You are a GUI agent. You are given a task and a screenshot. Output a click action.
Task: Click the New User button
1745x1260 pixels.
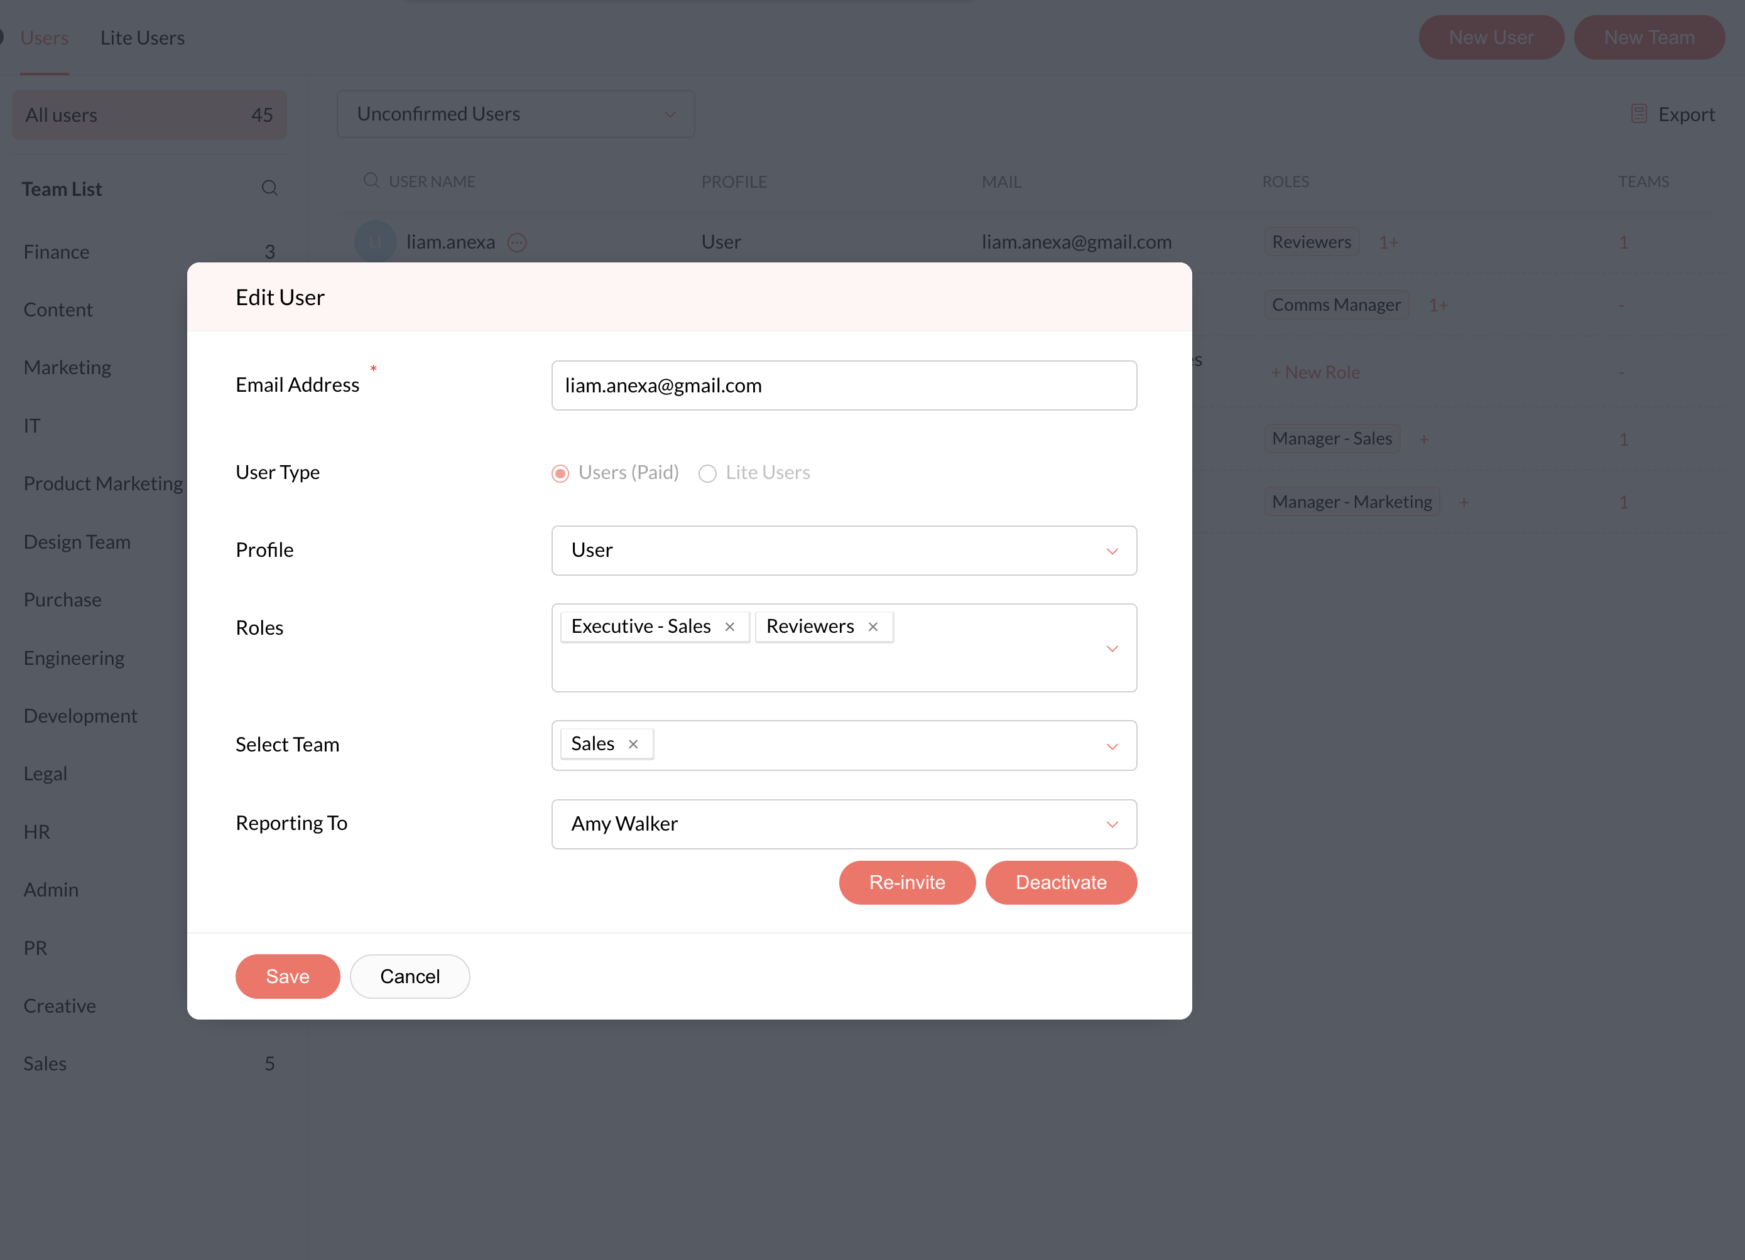1491,38
